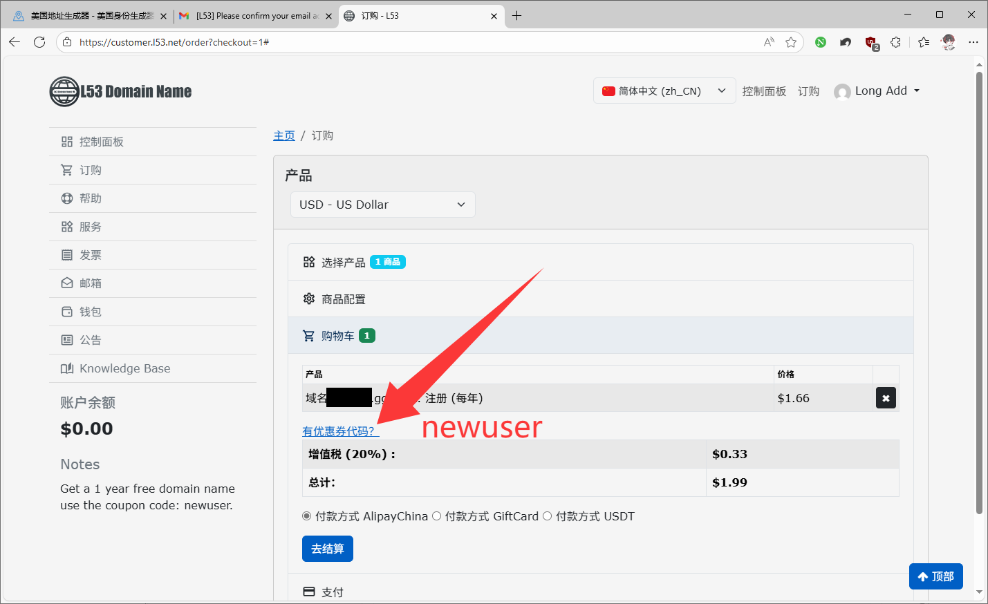Open Knowledge Base in sidebar
This screenshot has width=988, height=604.
pyautogui.click(x=124, y=368)
